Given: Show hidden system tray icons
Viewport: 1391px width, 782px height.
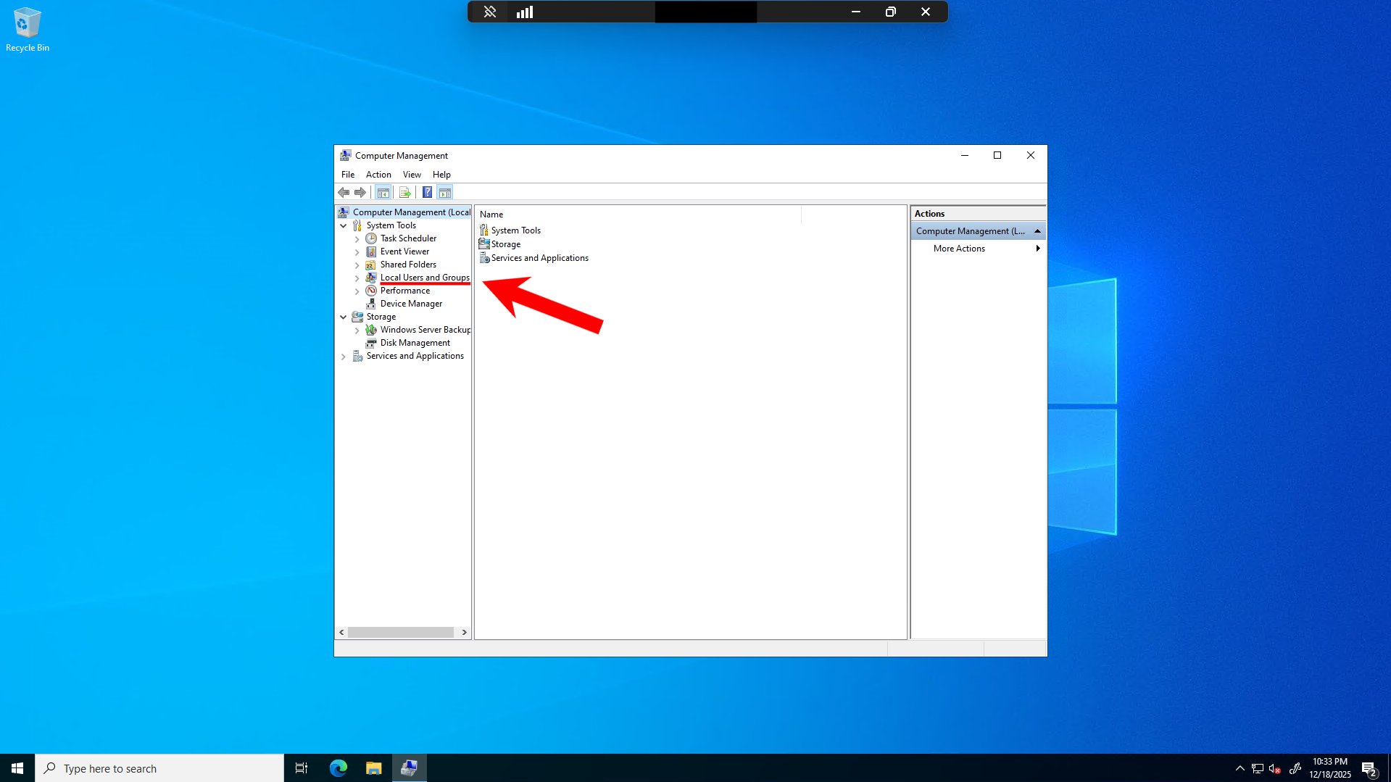Looking at the screenshot, I should coord(1240,768).
